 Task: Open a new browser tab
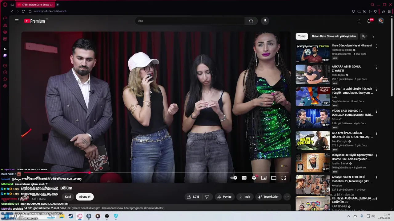(58, 5)
